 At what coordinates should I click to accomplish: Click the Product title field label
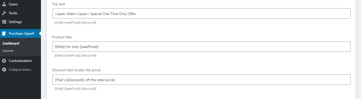coord(62,37)
